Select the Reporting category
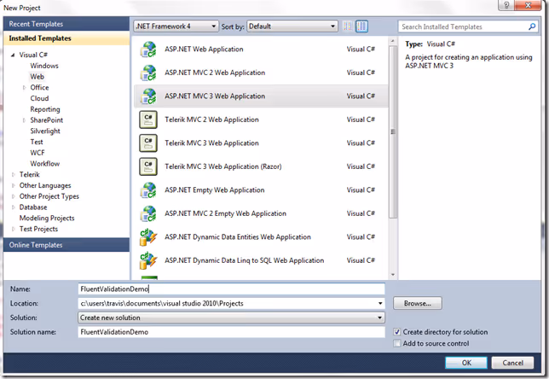Image resolution: width=549 pixels, height=379 pixels. (45, 109)
